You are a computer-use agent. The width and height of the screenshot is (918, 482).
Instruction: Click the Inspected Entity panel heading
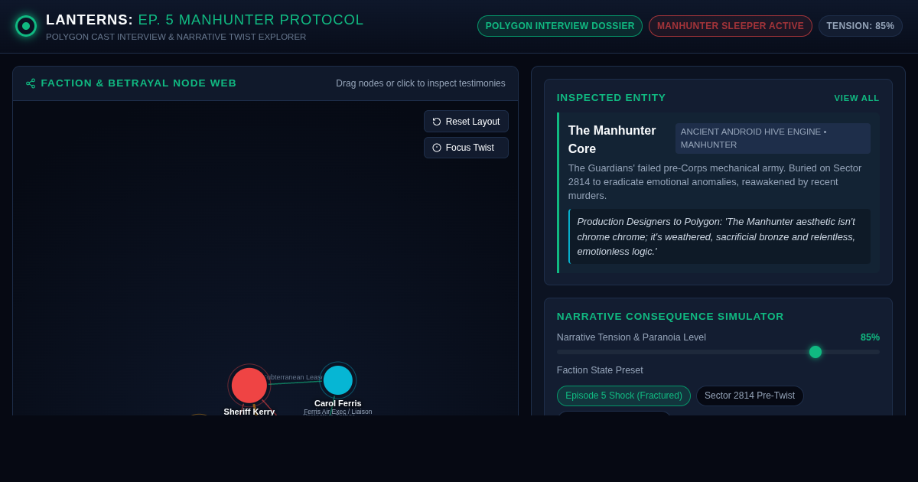coord(611,98)
